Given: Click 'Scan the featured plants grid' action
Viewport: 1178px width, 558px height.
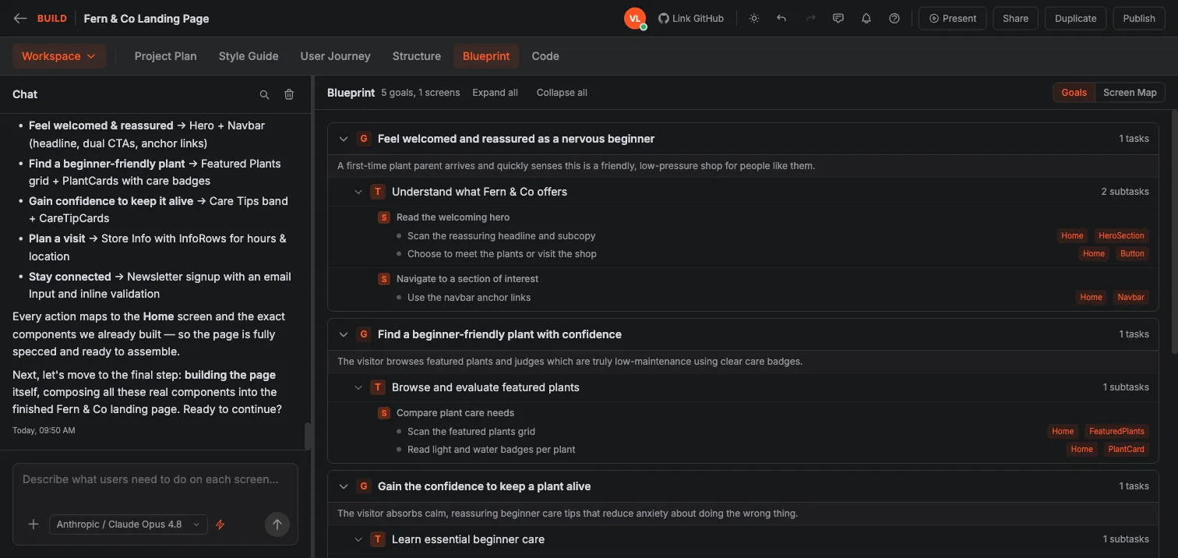Looking at the screenshot, I should [471, 431].
